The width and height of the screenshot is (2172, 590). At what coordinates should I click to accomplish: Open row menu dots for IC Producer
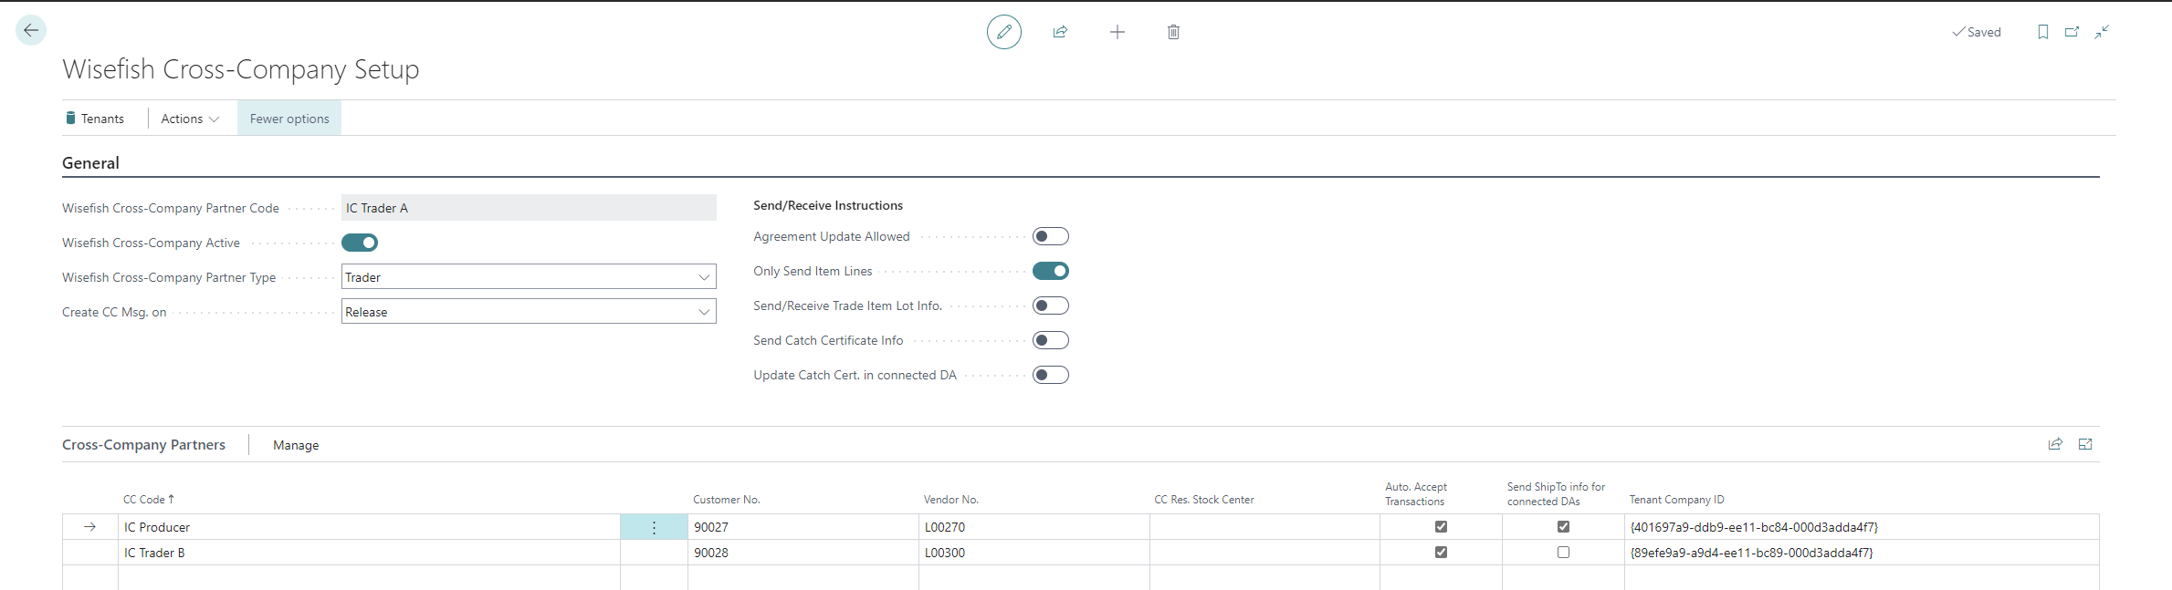(654, 527)
